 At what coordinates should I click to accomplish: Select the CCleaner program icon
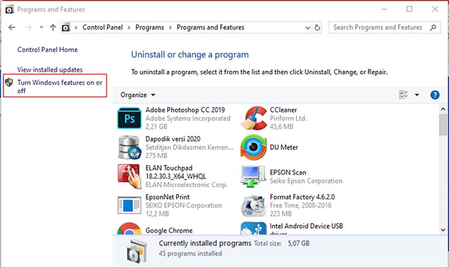tap(254, 118)
